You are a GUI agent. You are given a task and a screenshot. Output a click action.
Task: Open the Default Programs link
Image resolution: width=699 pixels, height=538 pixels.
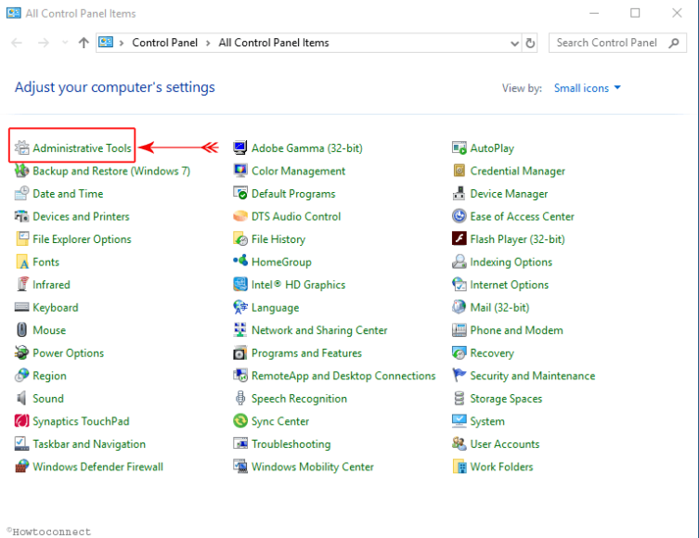pos(293,194)
